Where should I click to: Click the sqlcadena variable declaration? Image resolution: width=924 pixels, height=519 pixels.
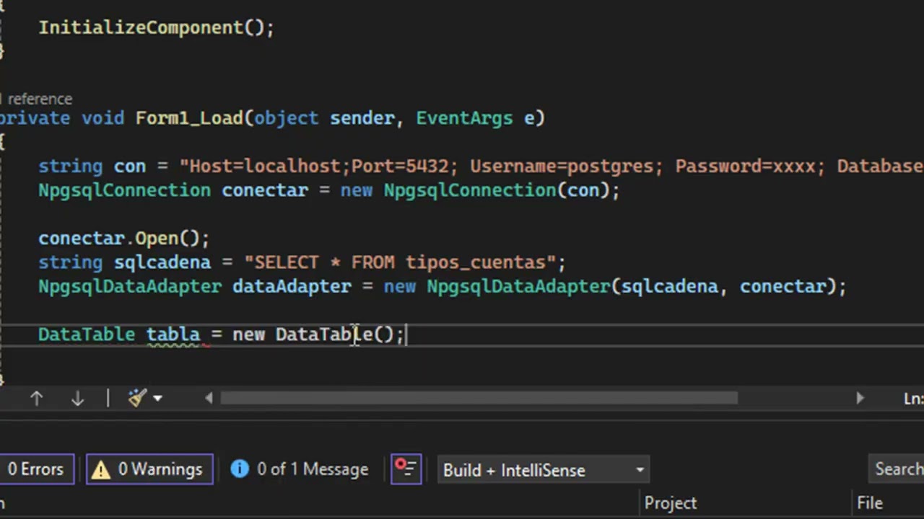coord(162,262)
